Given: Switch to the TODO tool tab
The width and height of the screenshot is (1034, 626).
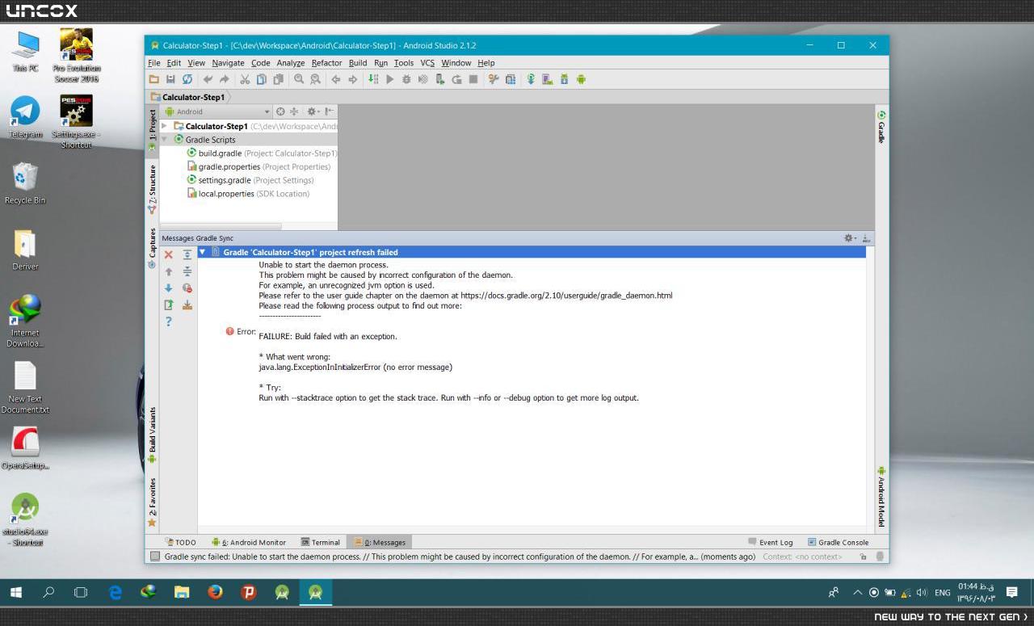Looking at the screenshot, I should (180, 542).
